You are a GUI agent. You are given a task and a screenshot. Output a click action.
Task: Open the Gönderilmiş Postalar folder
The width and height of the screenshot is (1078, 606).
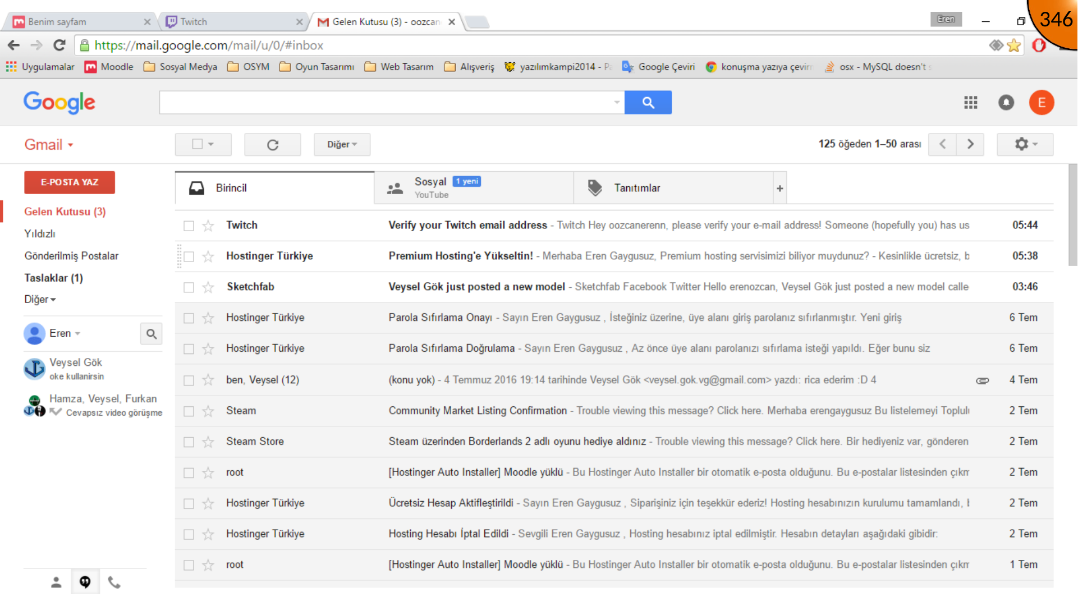(71, 256)
